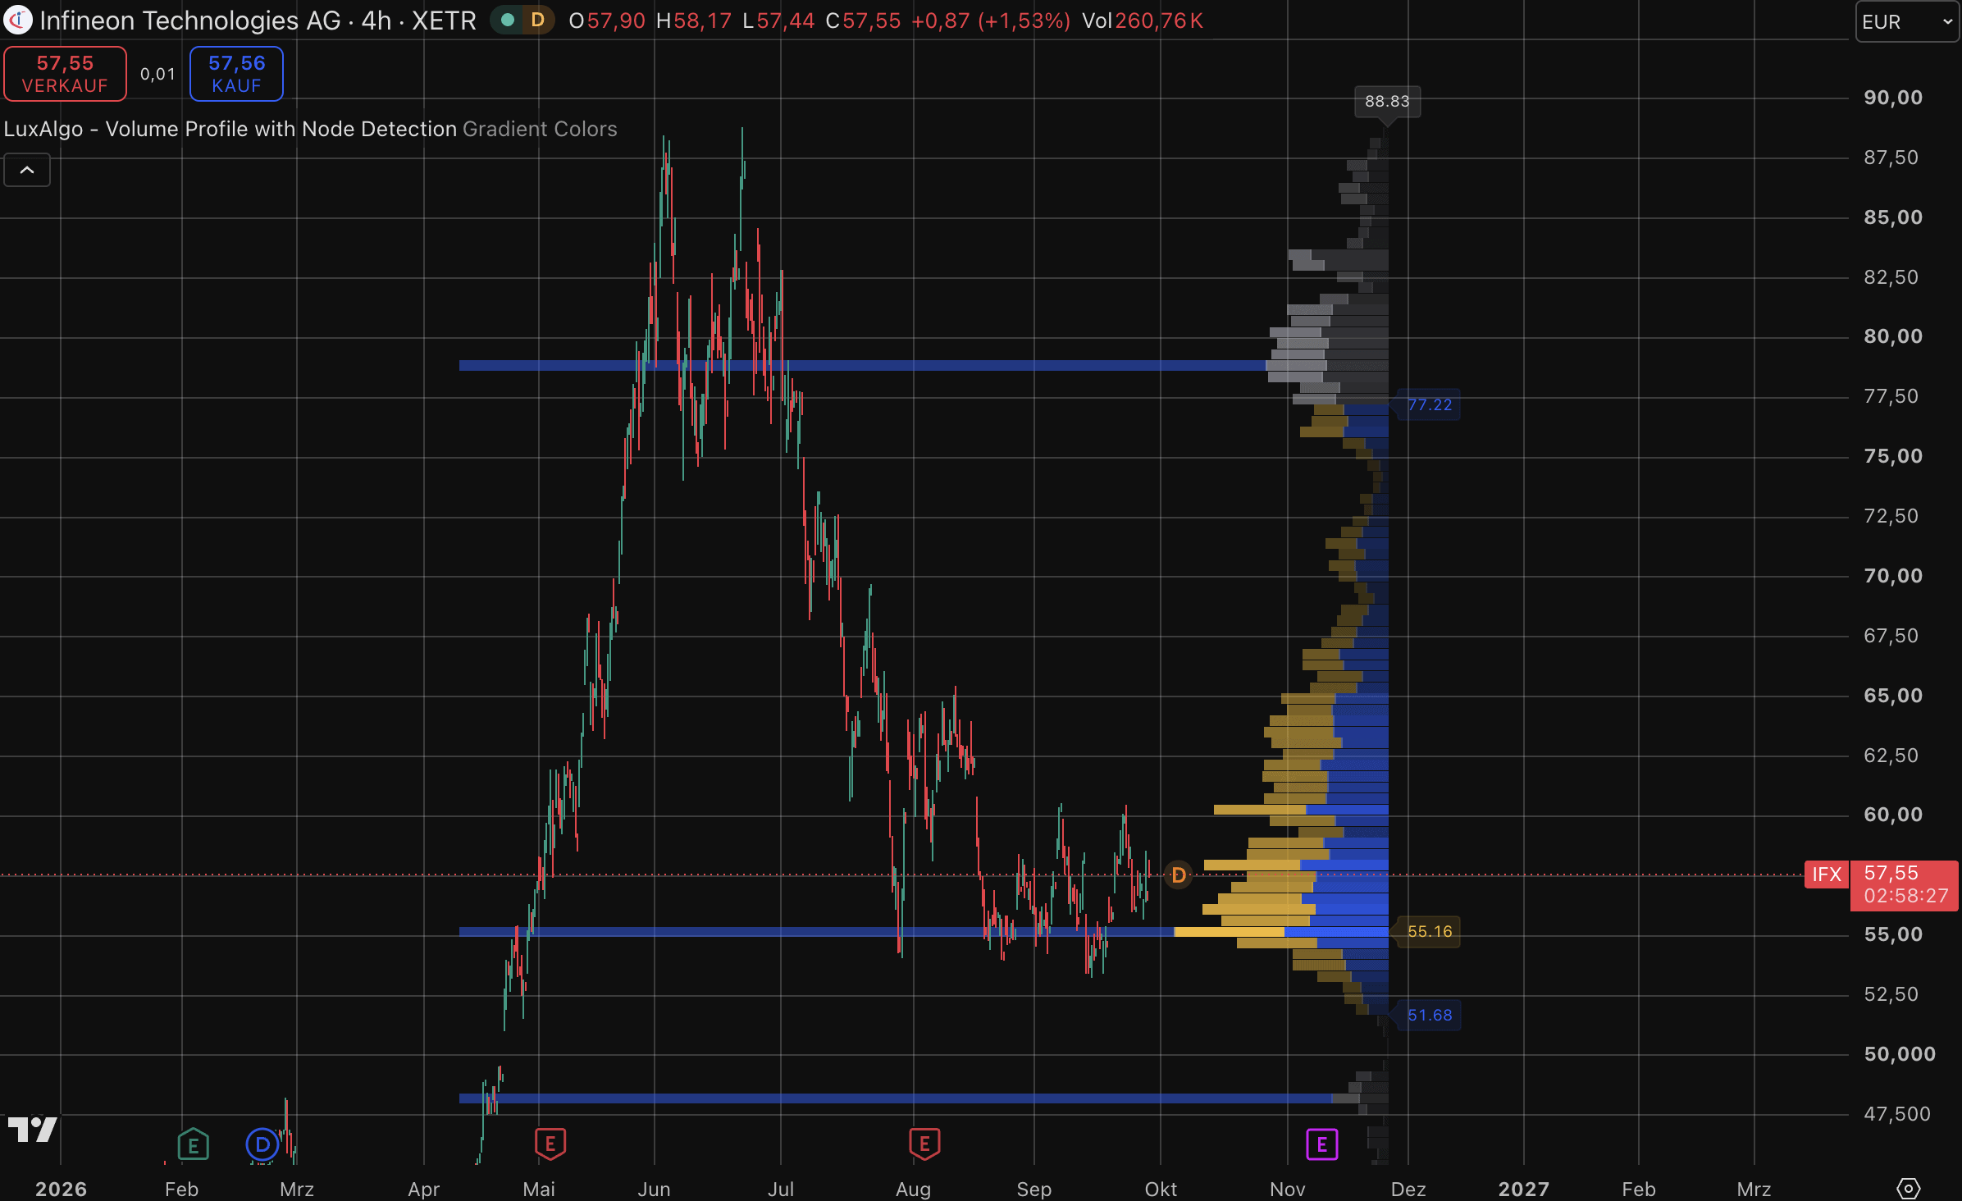Click the Aug label on time axis
Screen dimensions: 1962x1201
[x=914, y=1190]
